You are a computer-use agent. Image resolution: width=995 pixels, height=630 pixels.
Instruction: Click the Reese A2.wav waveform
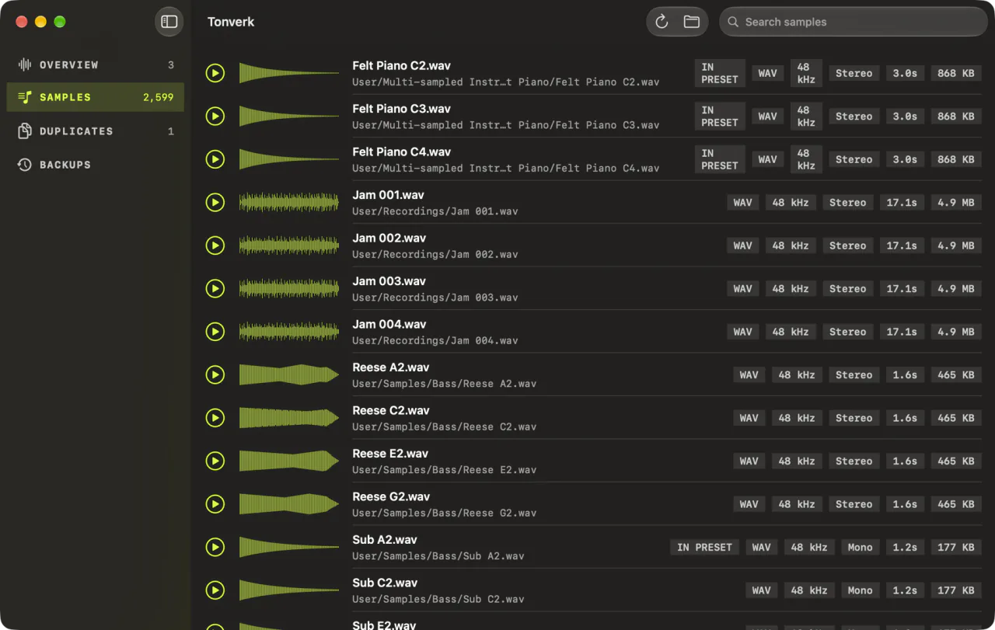[x=289, y=375]
